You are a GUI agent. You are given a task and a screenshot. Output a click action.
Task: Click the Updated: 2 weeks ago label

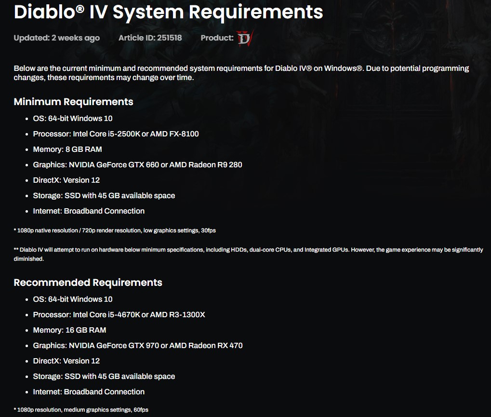[57, 38]
